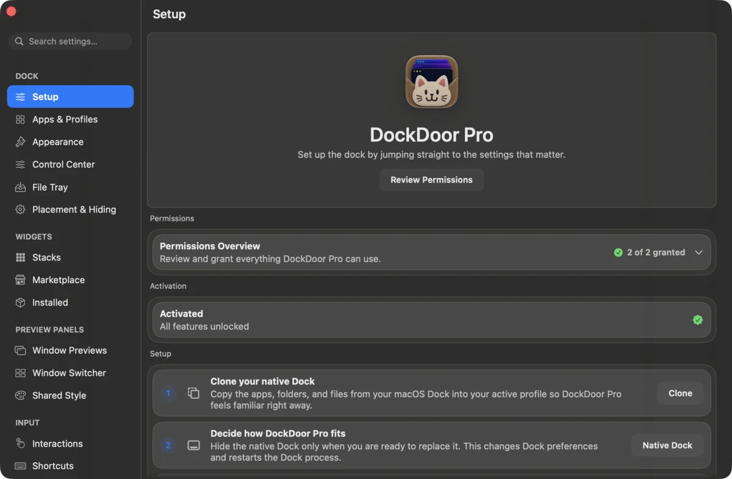Screen dimensions: 732x479
Task: Click the Placement & Hiding gear icon
Action: [x=21, y=209]
